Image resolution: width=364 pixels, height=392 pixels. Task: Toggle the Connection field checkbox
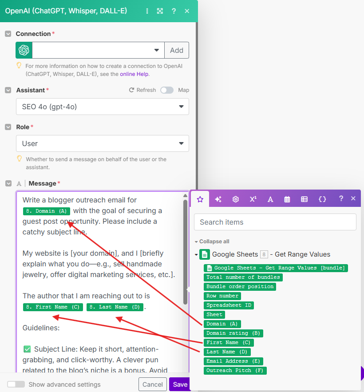click(8, 34)
